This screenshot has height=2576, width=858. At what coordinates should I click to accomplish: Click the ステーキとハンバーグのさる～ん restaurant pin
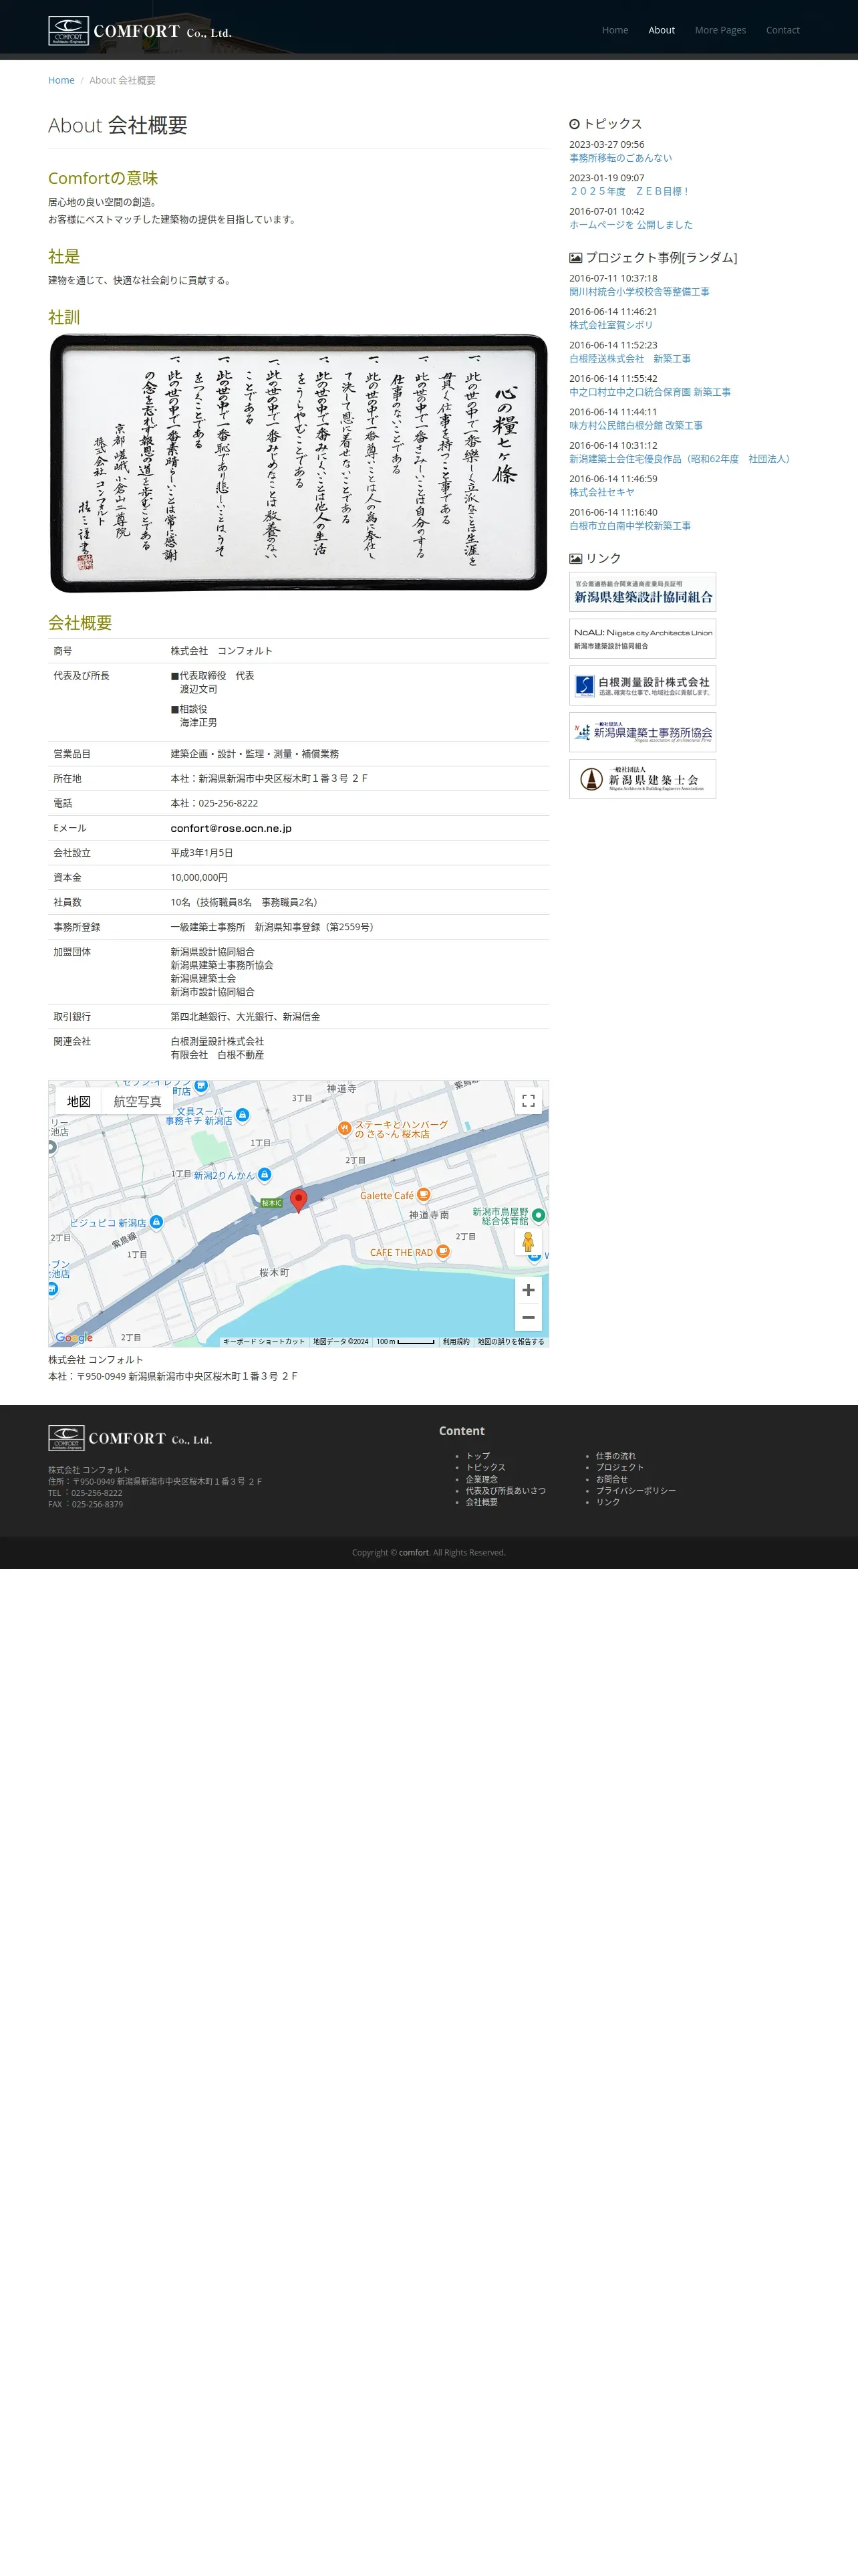point(343,1129)
